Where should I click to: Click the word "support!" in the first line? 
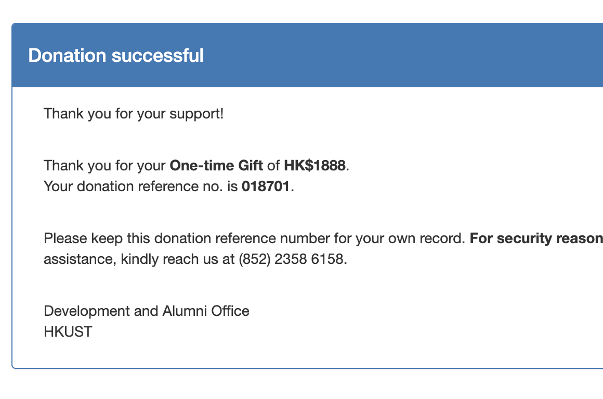pyautogui.click(x=196, y=114)
